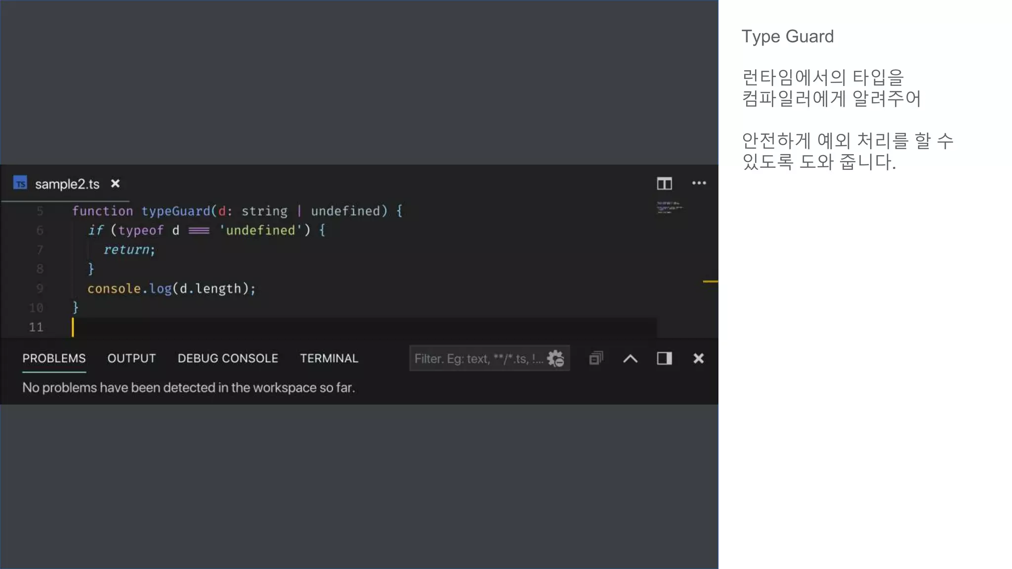Image resolution: width=1012 pixels, height=569 pixels.
Task: Click the return keyword on line 7
Action: [x=127, y=250]
